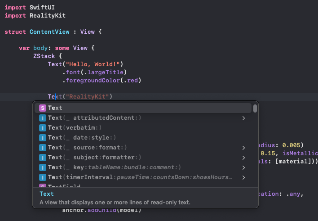Open the Text documentation title link

click(x=47, y=194)
